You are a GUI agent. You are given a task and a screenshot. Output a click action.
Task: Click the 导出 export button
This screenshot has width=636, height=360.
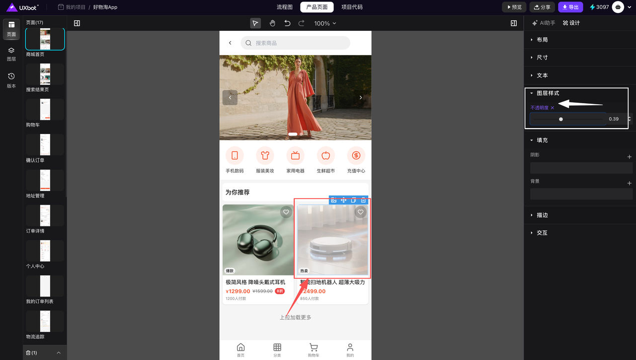[x=570, y=7]
